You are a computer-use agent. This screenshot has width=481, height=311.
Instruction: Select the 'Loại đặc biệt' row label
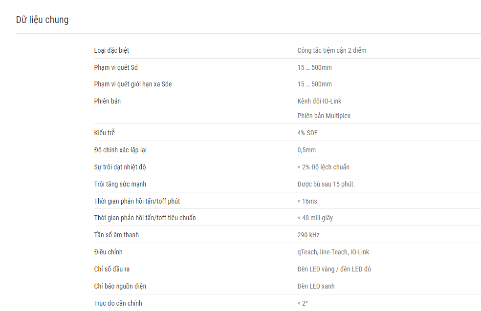coord(111,50)
